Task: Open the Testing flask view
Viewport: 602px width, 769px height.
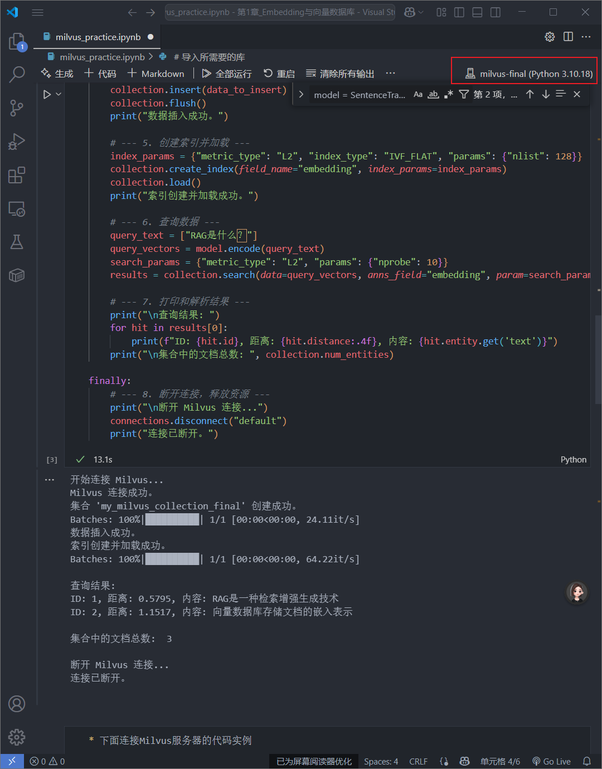Action: (17, 242)
